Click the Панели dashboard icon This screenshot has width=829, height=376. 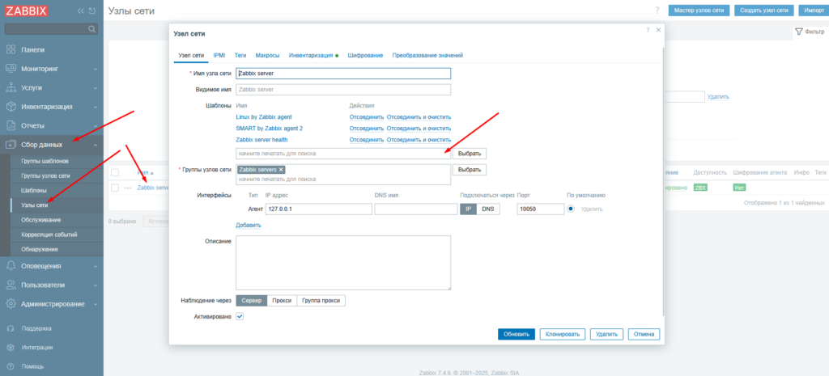(x=11, y=49)
